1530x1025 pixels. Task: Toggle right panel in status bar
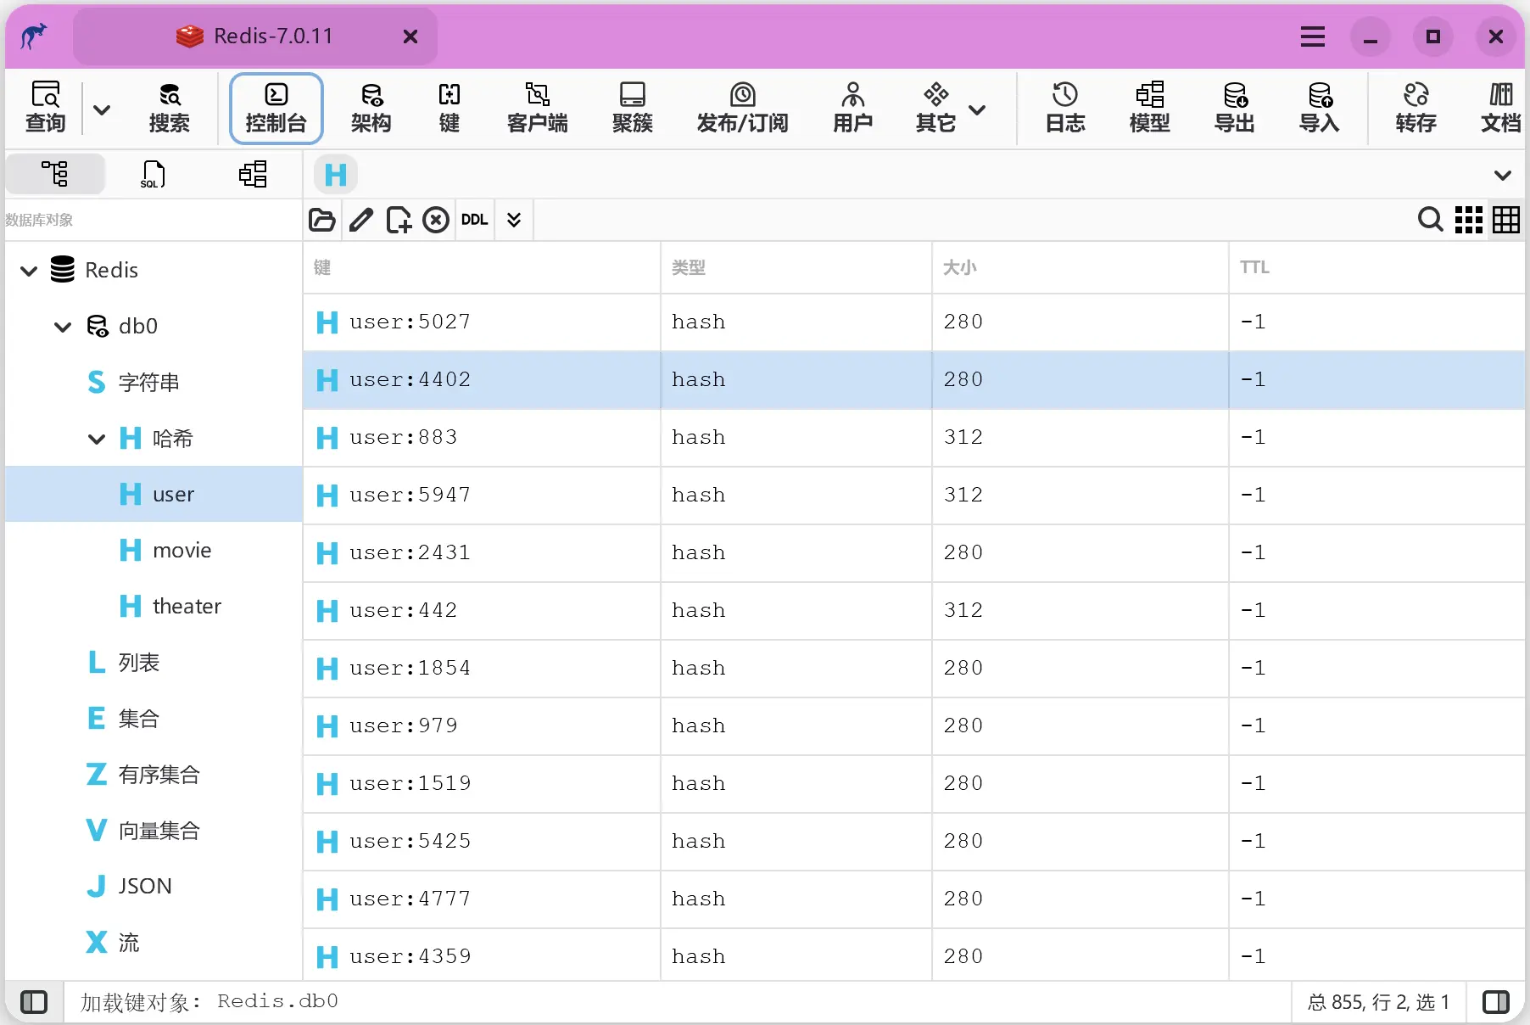point(1496,1002)
